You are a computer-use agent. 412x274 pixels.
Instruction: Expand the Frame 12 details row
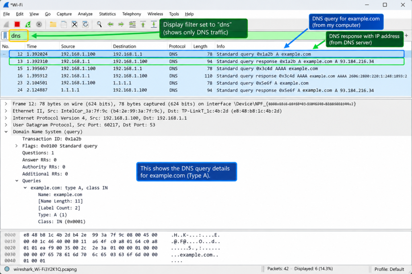[6, 104]
